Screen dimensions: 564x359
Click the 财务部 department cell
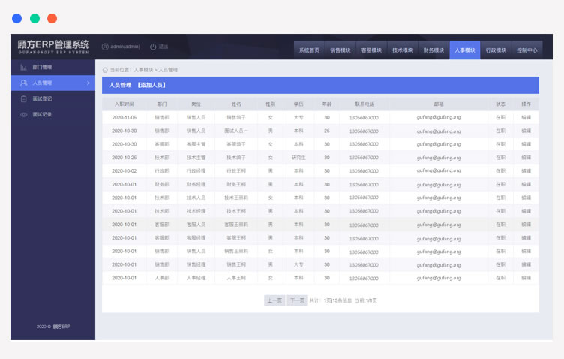162,184
